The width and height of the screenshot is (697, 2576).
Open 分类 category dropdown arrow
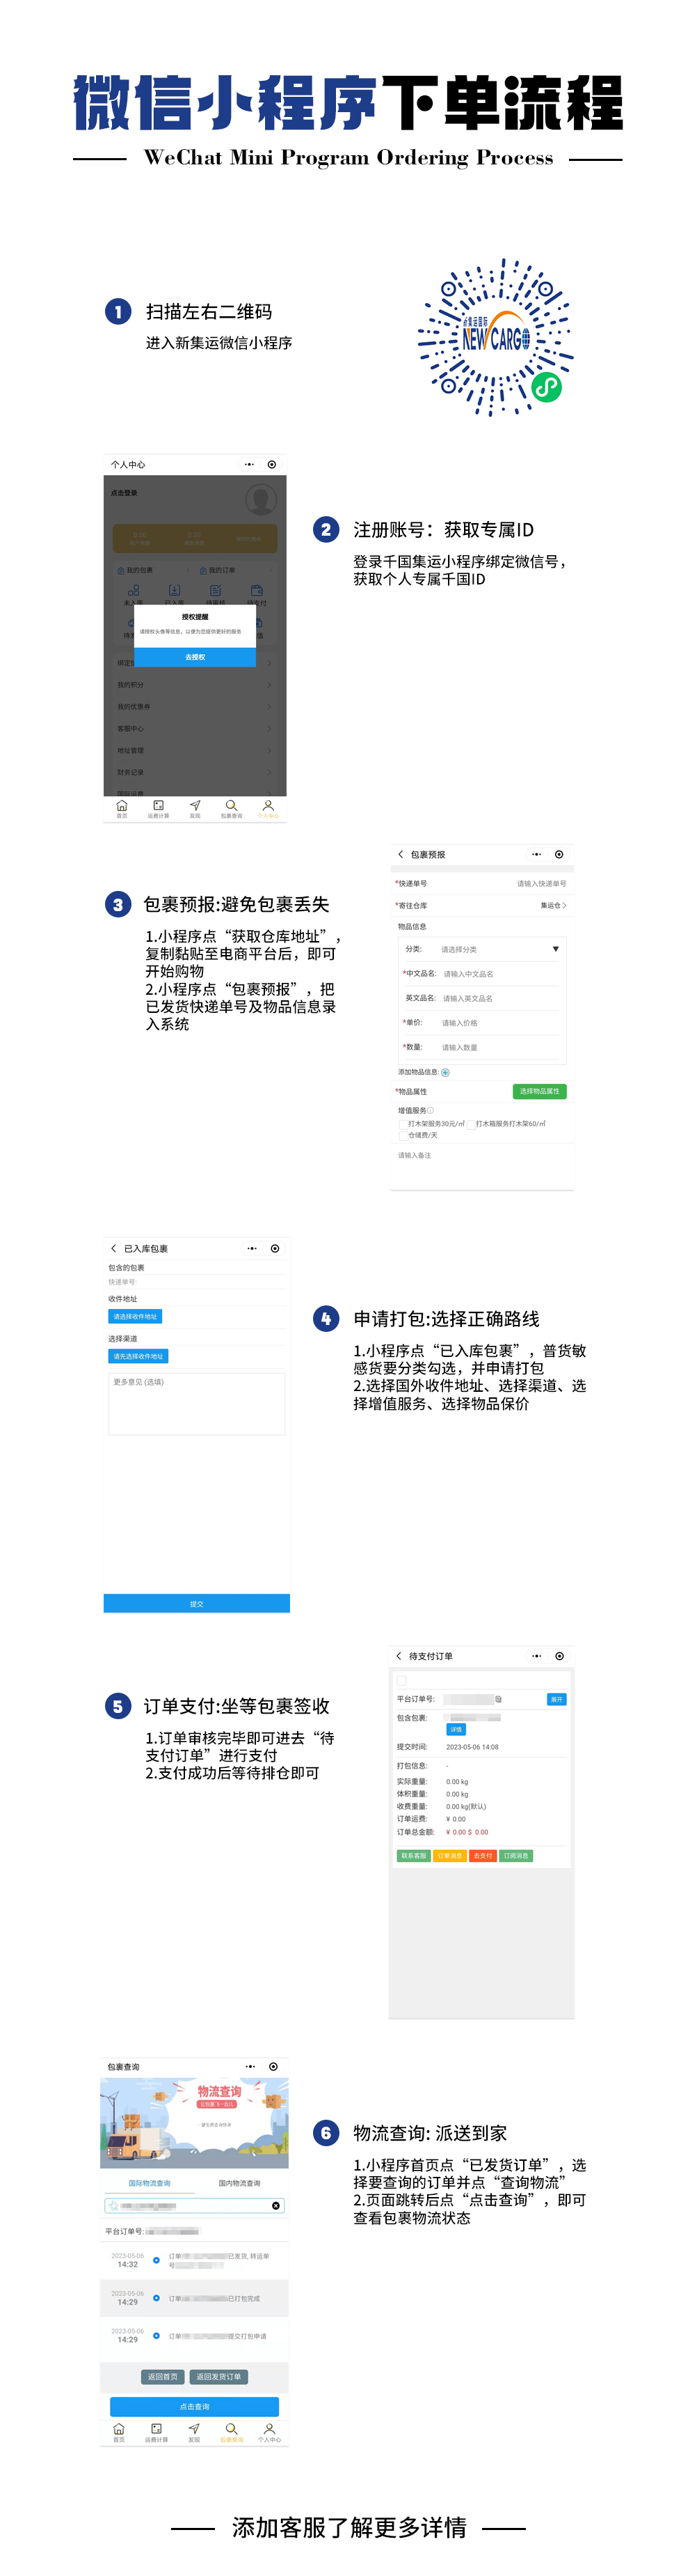point(555,949)
